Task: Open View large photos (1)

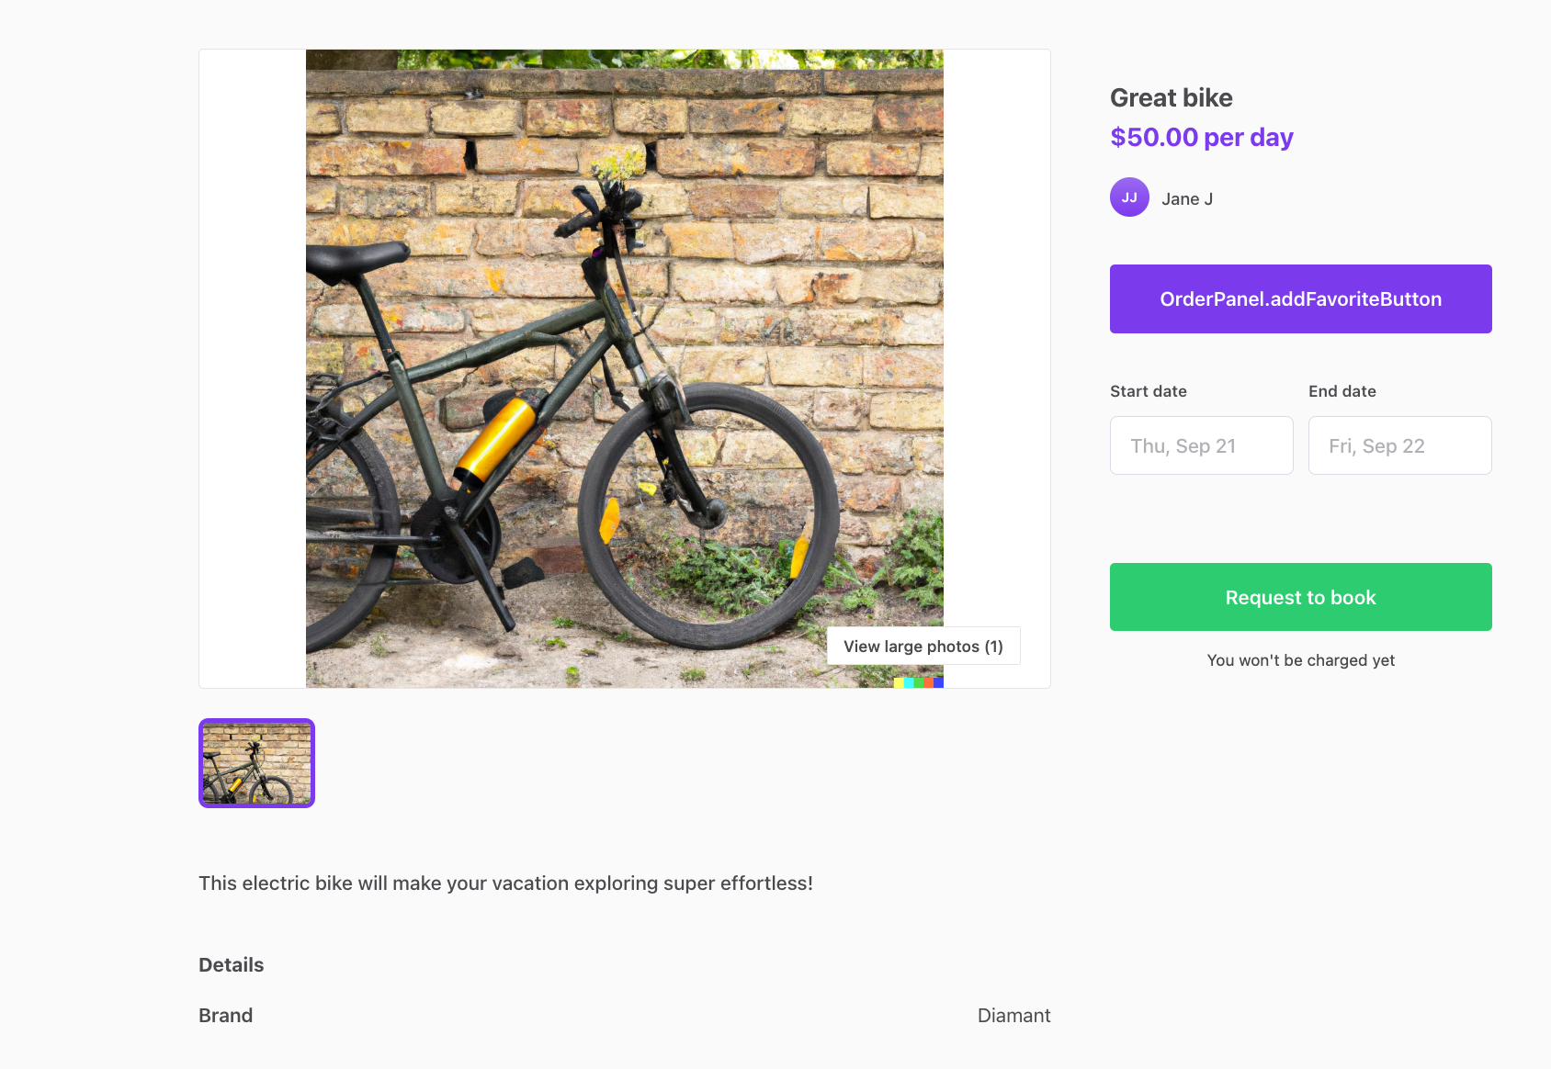Action: pos(922,646)
